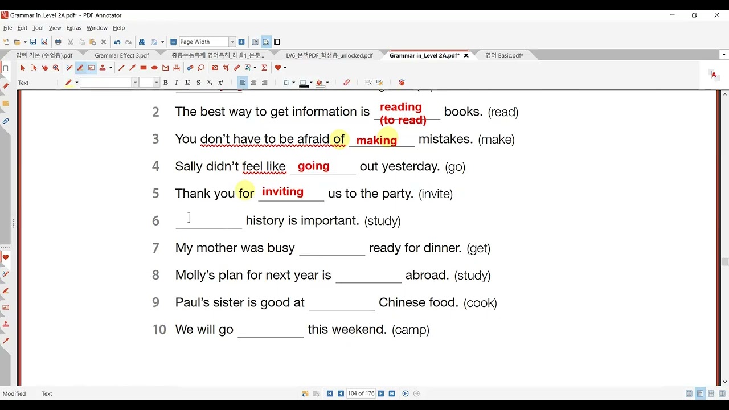This screenshot has height=410, width=729.
Task: Open the fill color bucket picker
Action: coord(320,83)
